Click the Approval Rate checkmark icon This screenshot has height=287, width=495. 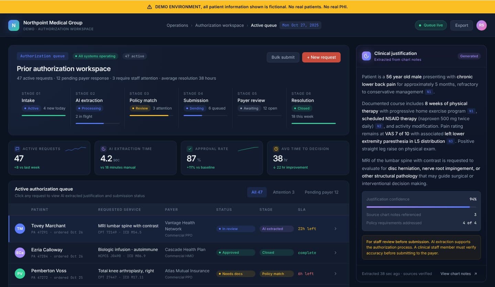click(x=190, y=149)
